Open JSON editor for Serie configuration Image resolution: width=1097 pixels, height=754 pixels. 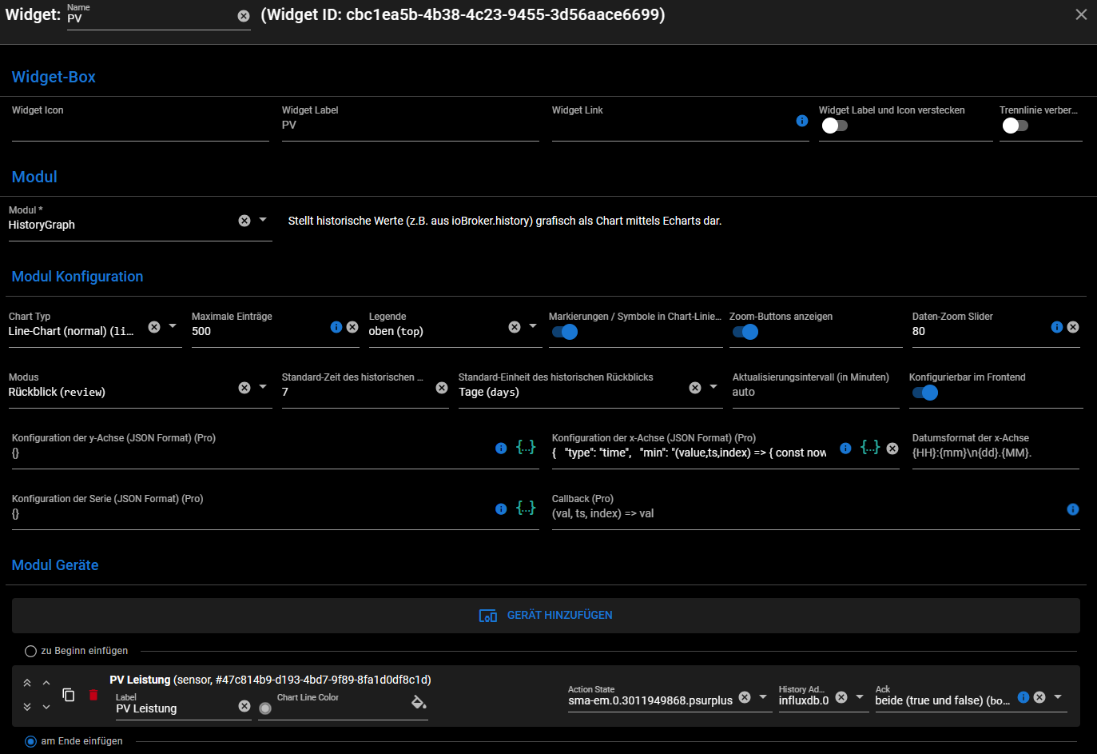tap(526, 508)
